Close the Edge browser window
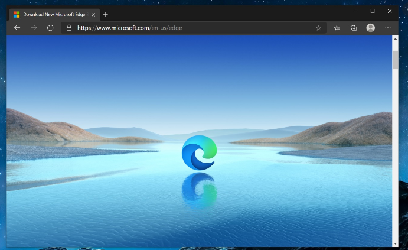This screenshot has width=408, height=250. pos(390,11)
